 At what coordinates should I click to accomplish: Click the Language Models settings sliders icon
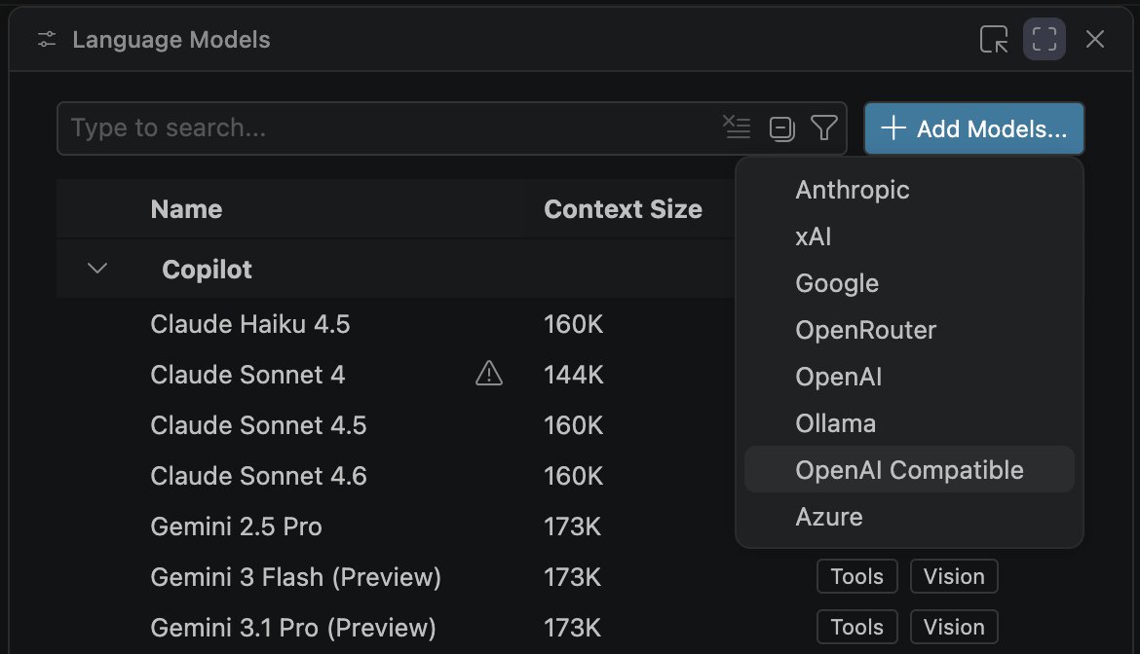click(x=47, y=39)
